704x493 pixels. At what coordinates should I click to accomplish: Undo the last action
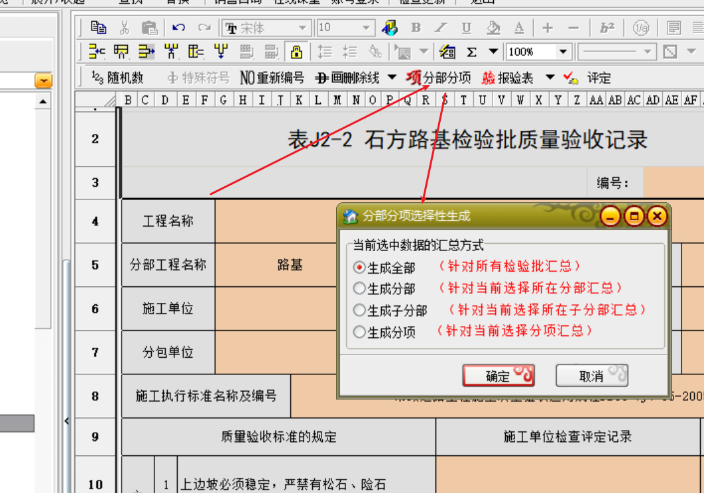click(x=179, y=28)
